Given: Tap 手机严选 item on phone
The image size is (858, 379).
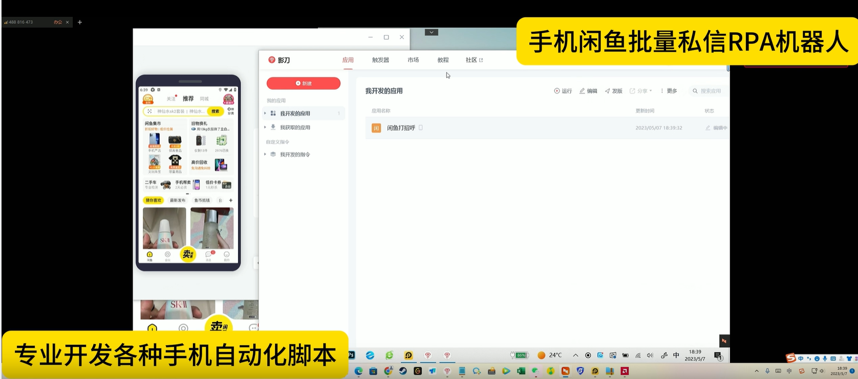Looking at the screenshot, I should 154,142.
